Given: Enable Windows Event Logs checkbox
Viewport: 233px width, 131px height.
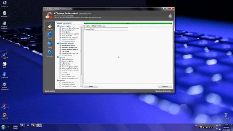Looking at the screenshot, I should [x=60, y=82].
